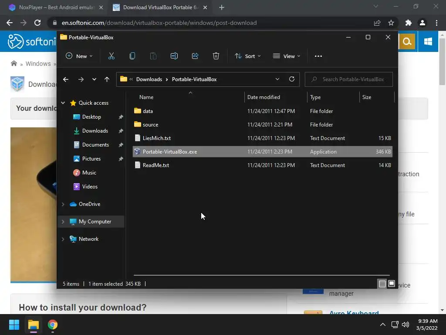
Task: Click the Search Portable-VirtualBox field
Action: coord(349,79)
